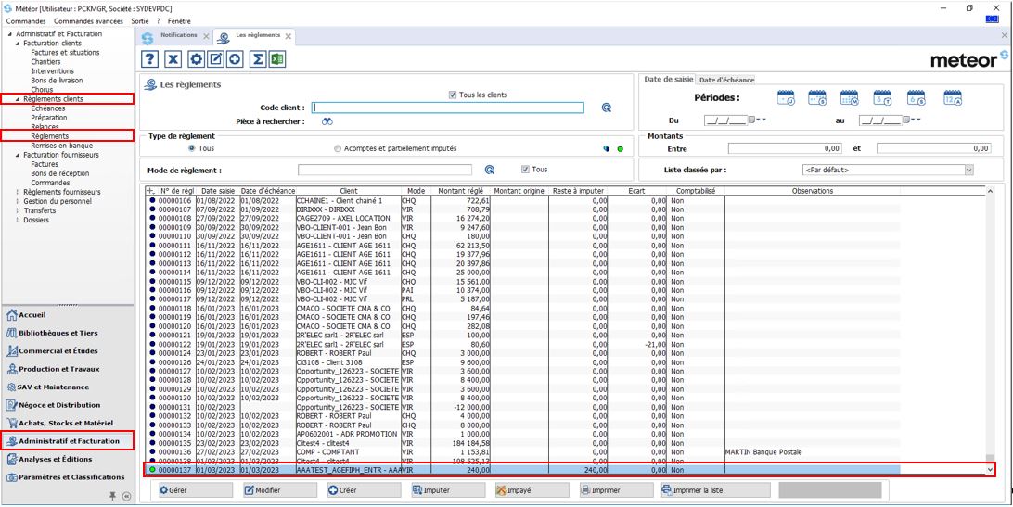Select the Tous radio button under Type de règlement
The width and height of the screenshot is (1013, 507).
coord(191,148)
